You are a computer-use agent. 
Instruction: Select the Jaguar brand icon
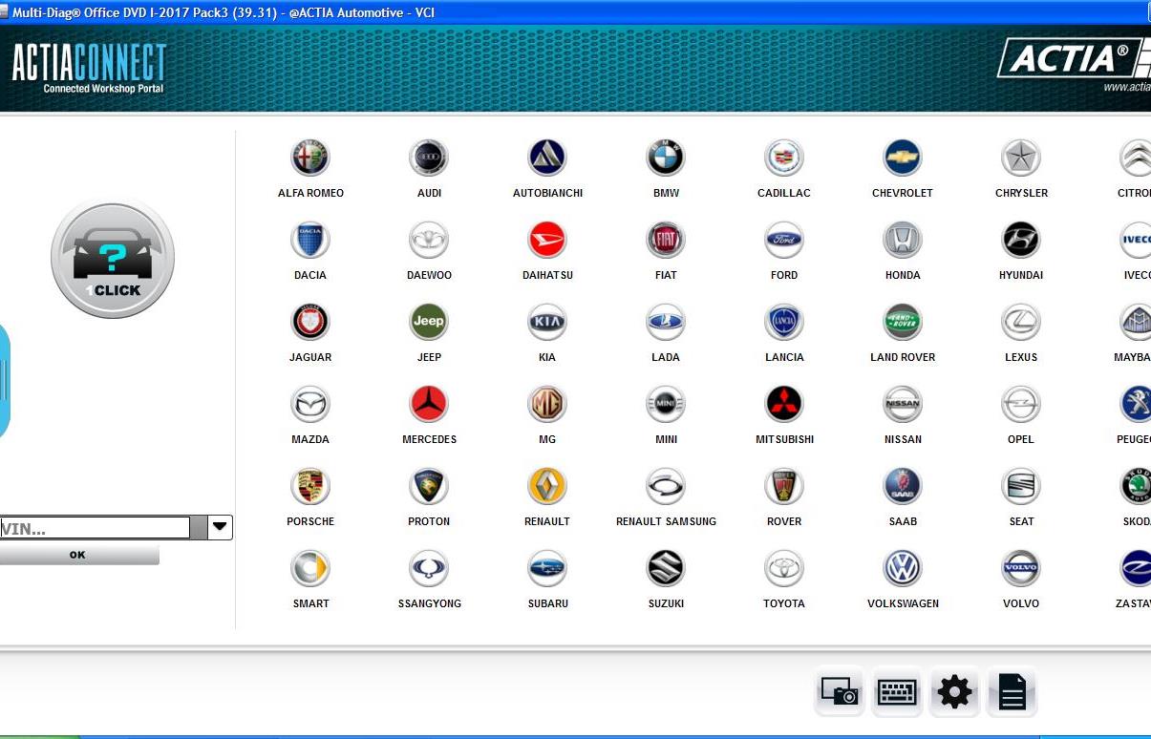pyautogui.click(x=310, y=322)
